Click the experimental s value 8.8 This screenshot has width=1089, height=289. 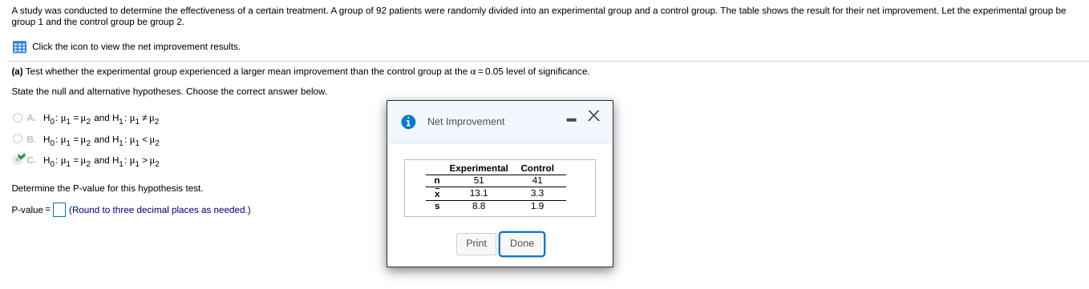coord(479,206)
